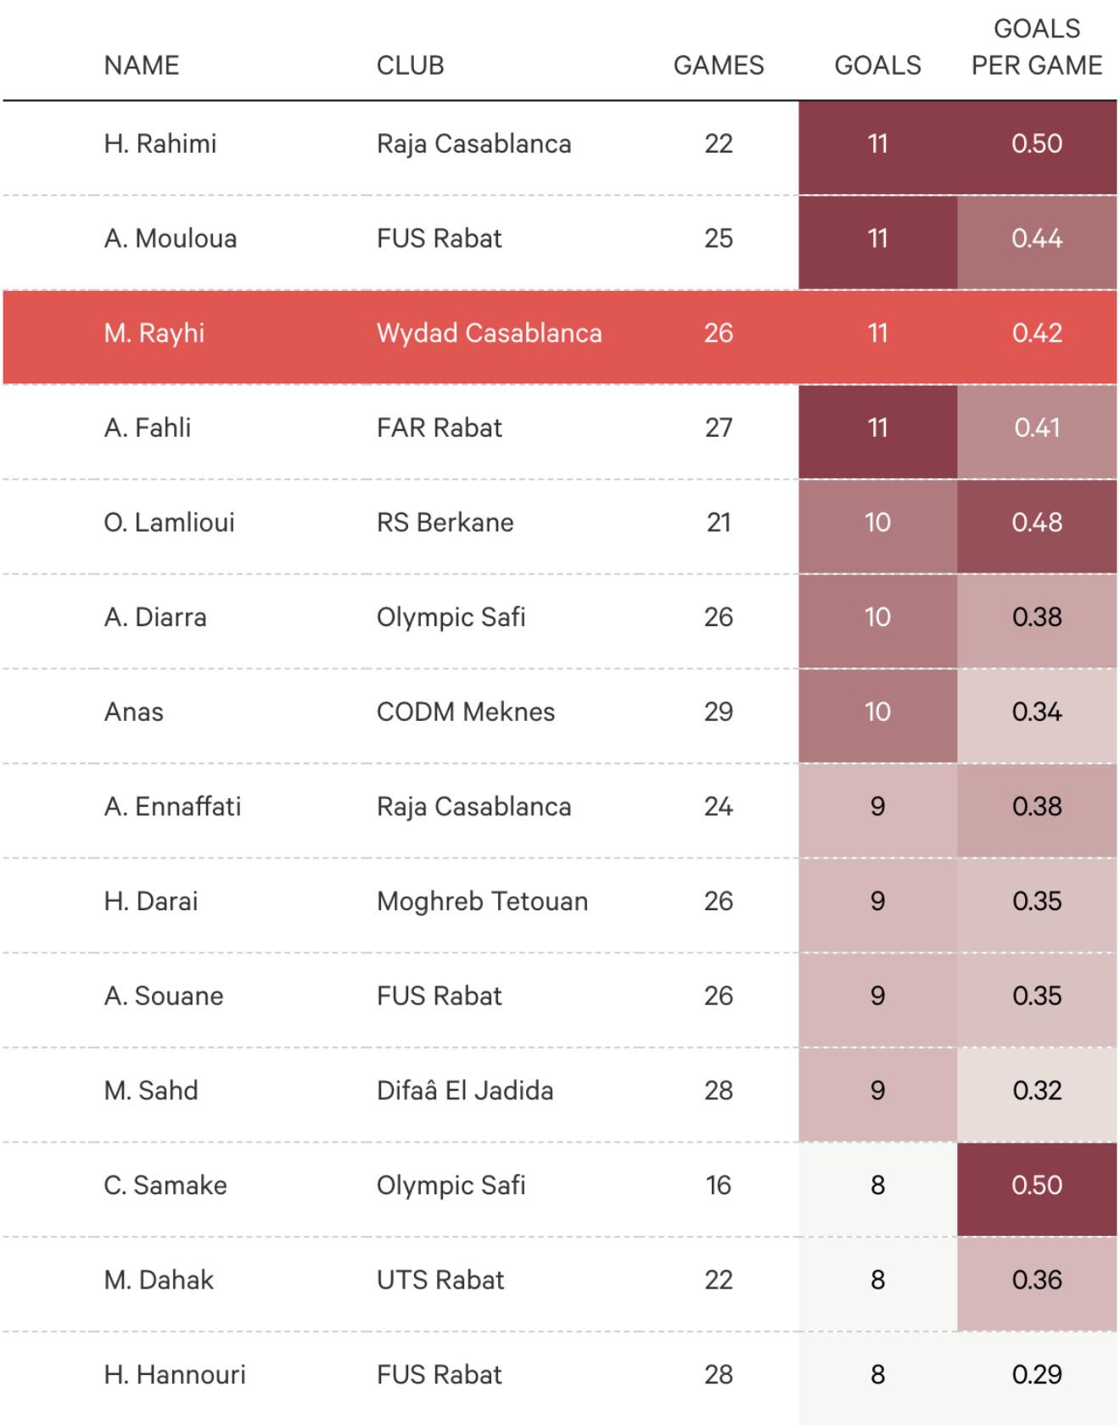
Task: Click the FAR Rabat club name
Action: coord(439,428)
